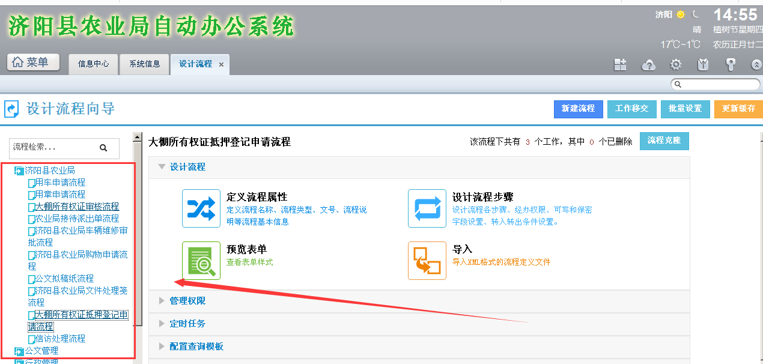Select 用车申请流程 in the tree
Image resolution: width=763 pixels, height=364 pixels.
(x=60, y=183)
